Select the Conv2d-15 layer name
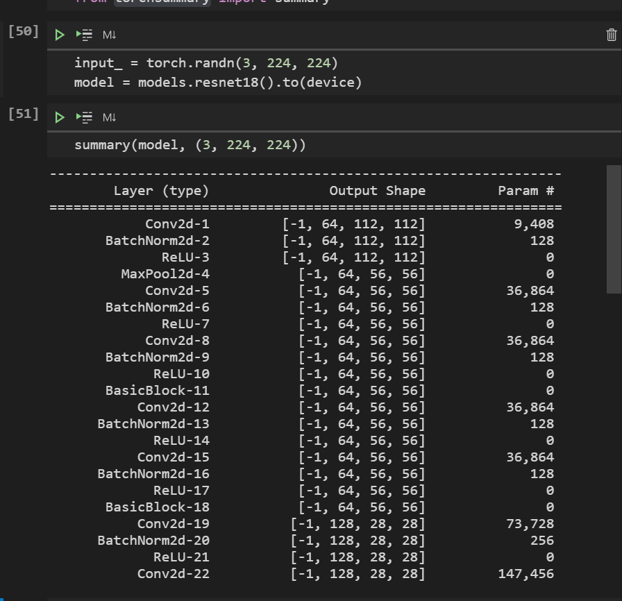622x601 pixels. (173, 457)
